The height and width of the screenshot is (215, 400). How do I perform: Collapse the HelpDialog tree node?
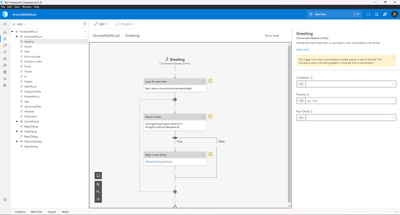(x=17, y=131)
